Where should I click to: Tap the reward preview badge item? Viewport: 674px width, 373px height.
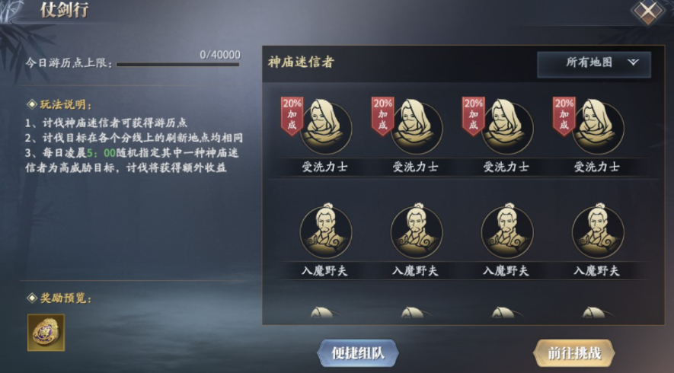(46, 332)
